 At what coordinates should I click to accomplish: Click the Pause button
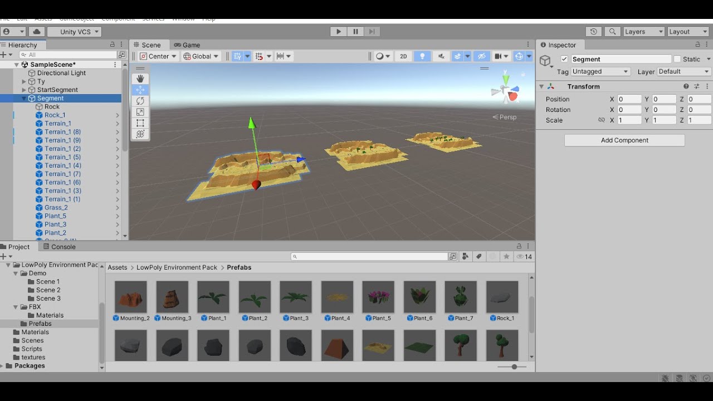click(x=355, y=32)
